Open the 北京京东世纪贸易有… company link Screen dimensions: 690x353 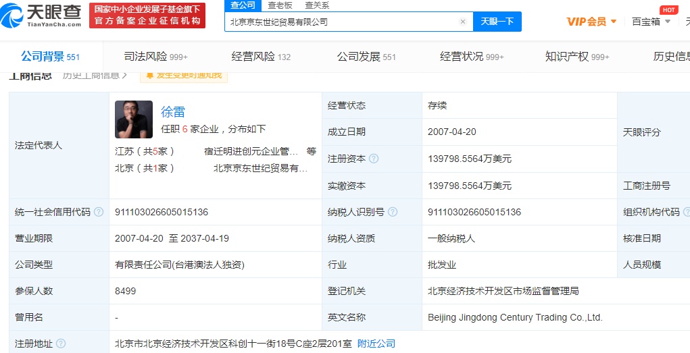point(260,168)
